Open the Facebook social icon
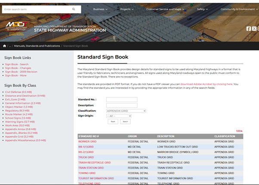The image size is (259, 185). (x=249, y=29)
